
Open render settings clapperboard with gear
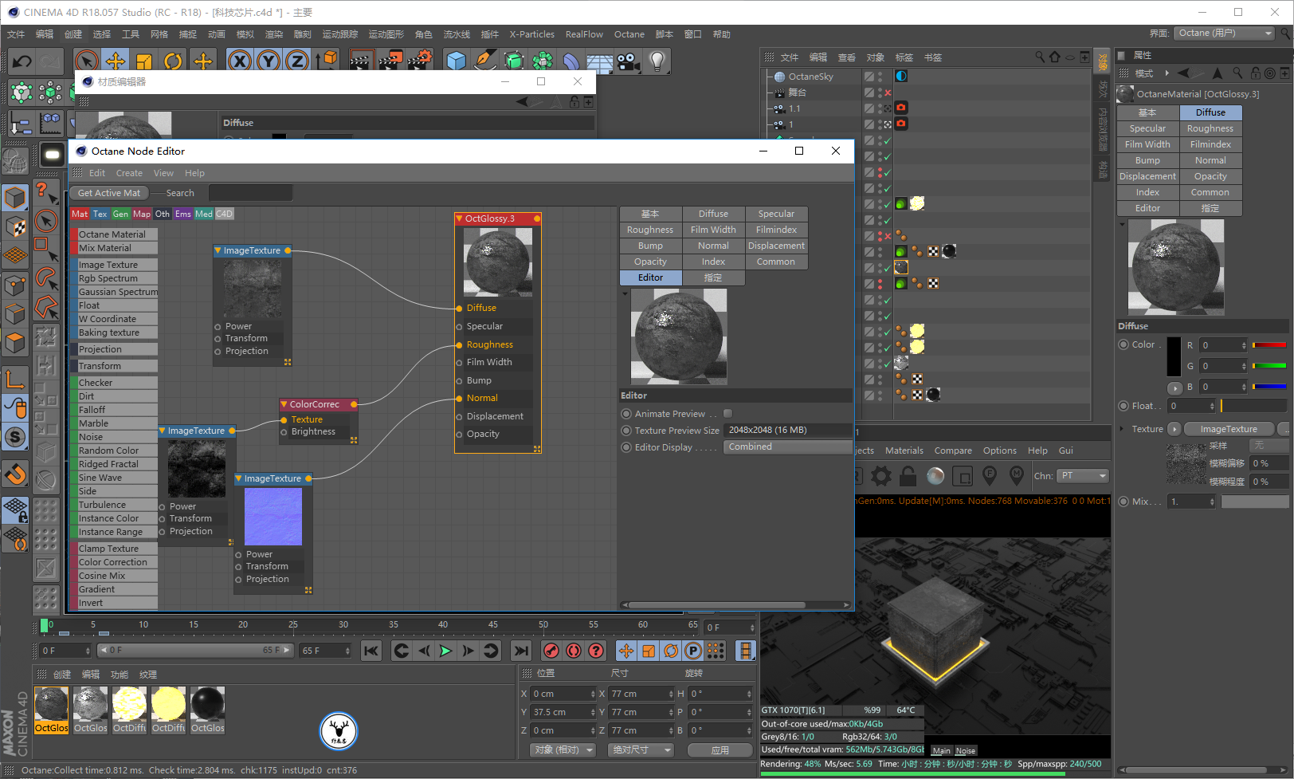pos(420,61)
